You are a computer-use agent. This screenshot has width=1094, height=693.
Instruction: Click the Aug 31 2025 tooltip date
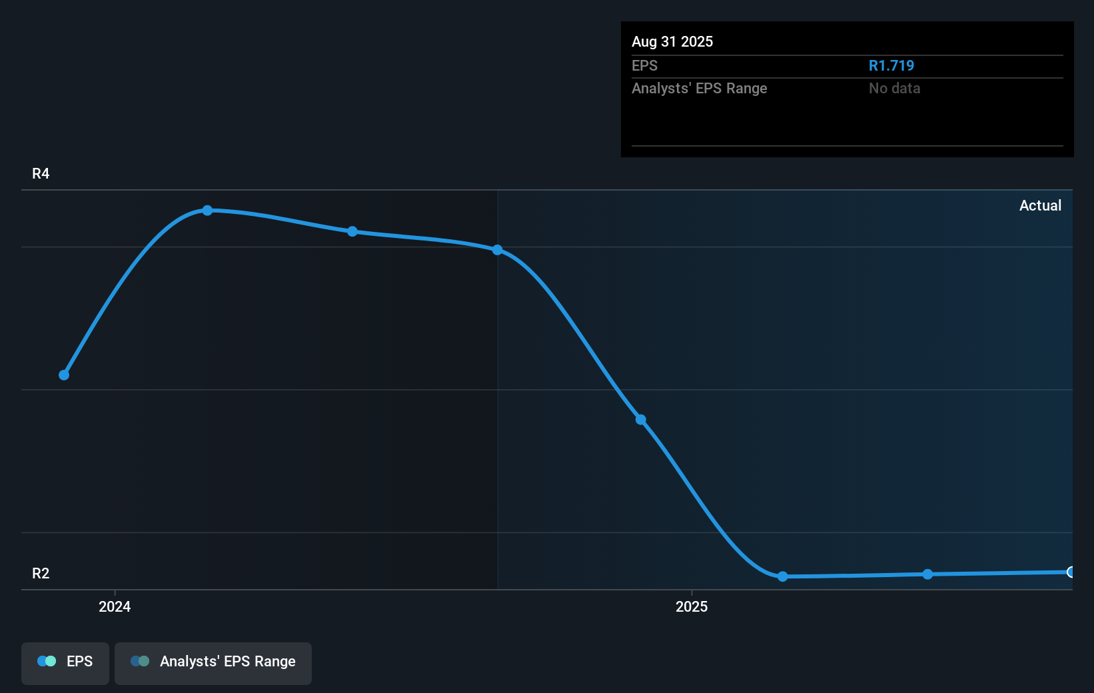672,42
